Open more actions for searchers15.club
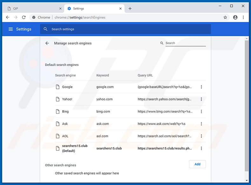Image resolution: width=251 pixels, height=185 pixels. click(201, 149)
